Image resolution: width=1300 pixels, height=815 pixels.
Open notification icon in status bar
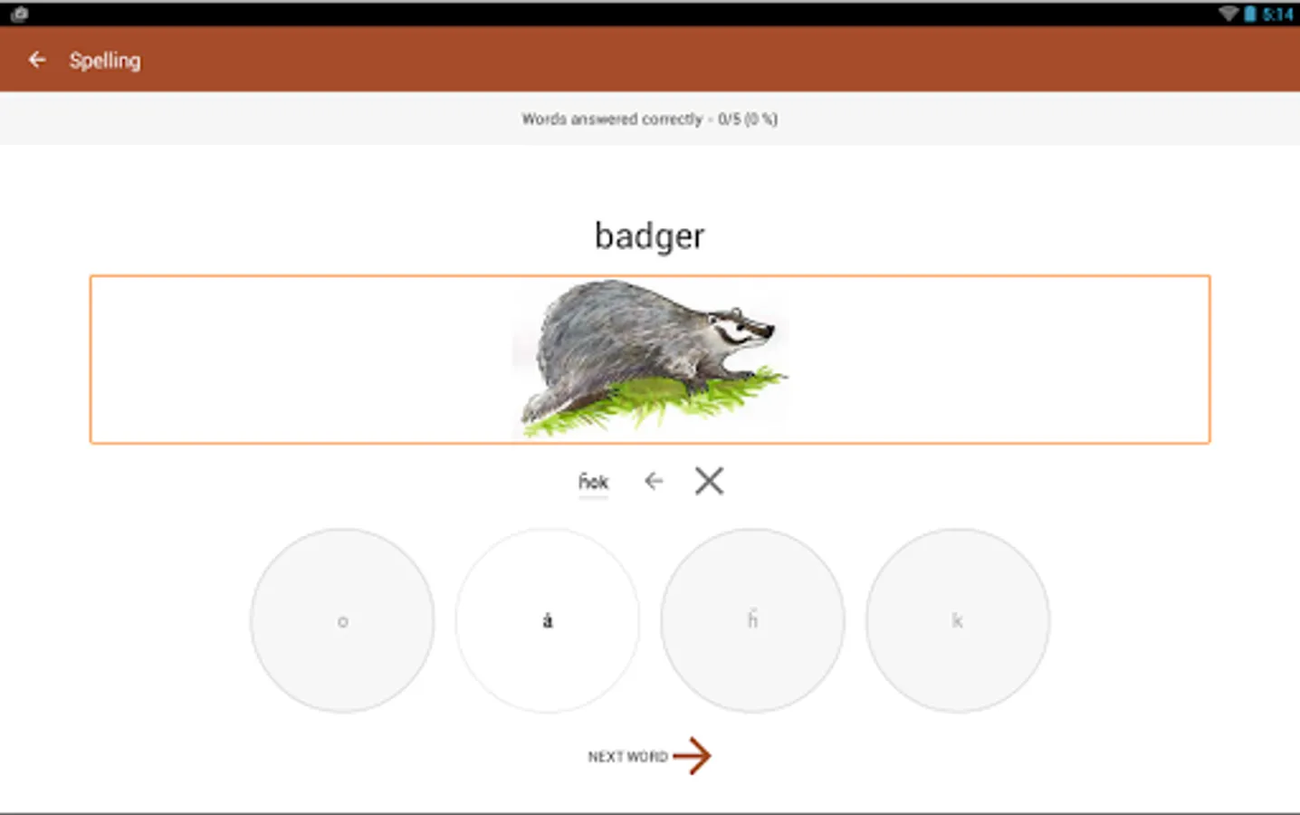point(19,14)
